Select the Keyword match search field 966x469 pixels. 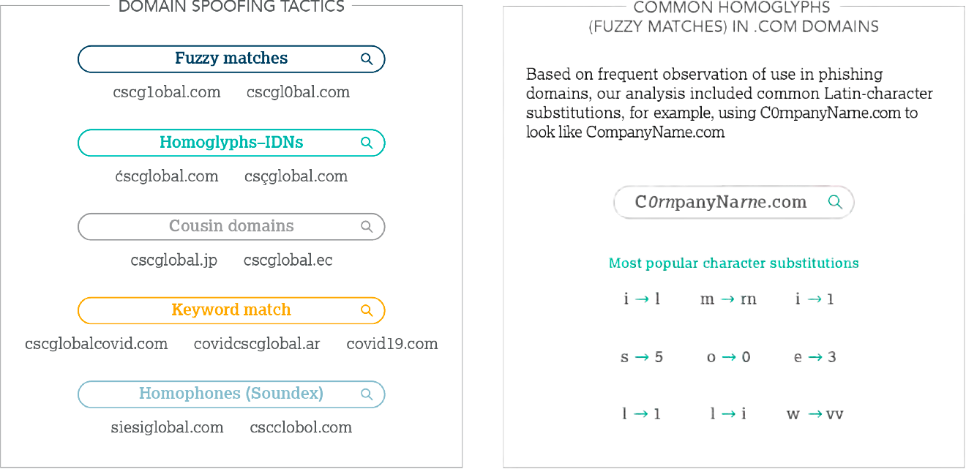(x=231, y=310)
